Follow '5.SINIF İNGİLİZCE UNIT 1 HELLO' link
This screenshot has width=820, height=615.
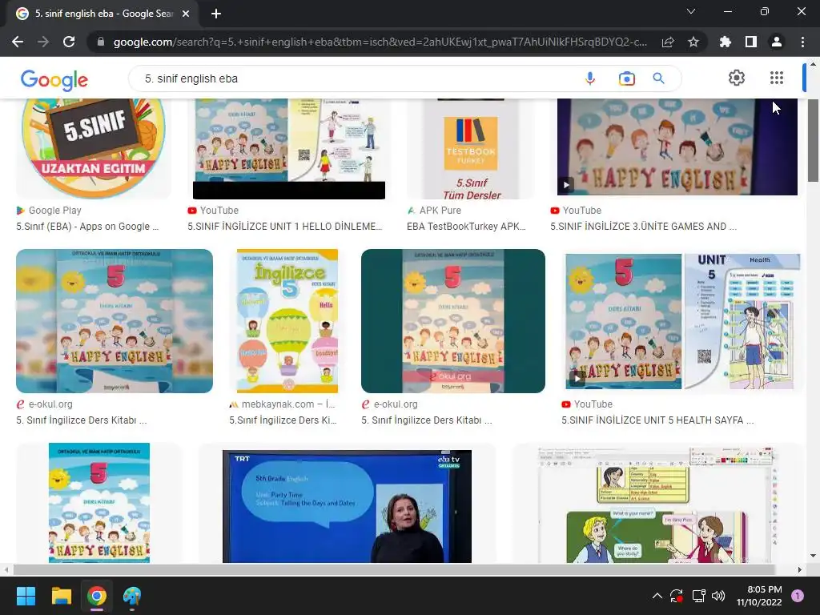[284, 227]
